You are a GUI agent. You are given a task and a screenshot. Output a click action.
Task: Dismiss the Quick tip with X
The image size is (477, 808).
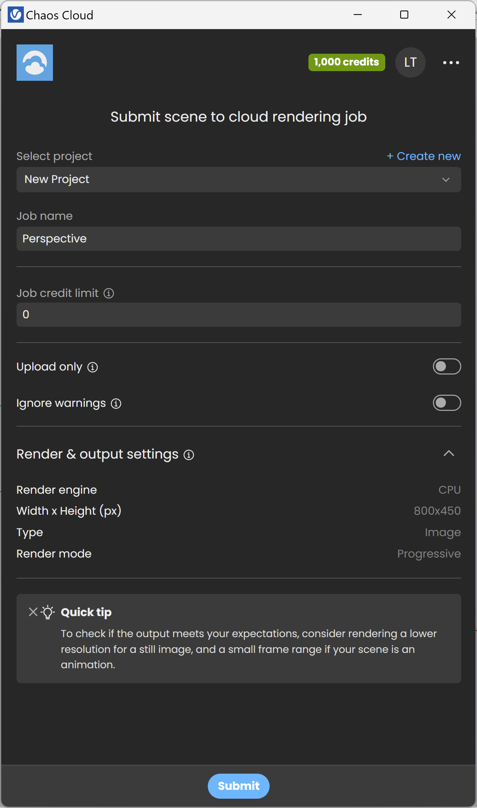(33, 612)
